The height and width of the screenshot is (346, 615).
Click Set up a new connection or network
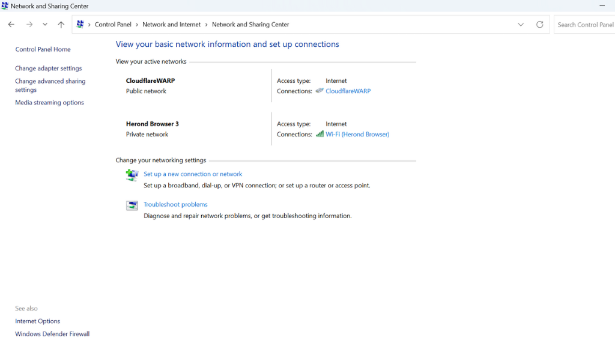(x=193, y=174)
